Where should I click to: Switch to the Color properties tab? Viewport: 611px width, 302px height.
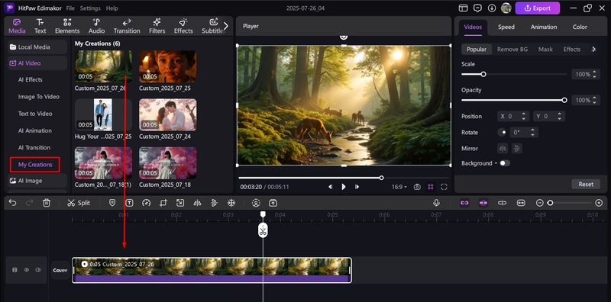coord(580,27)
